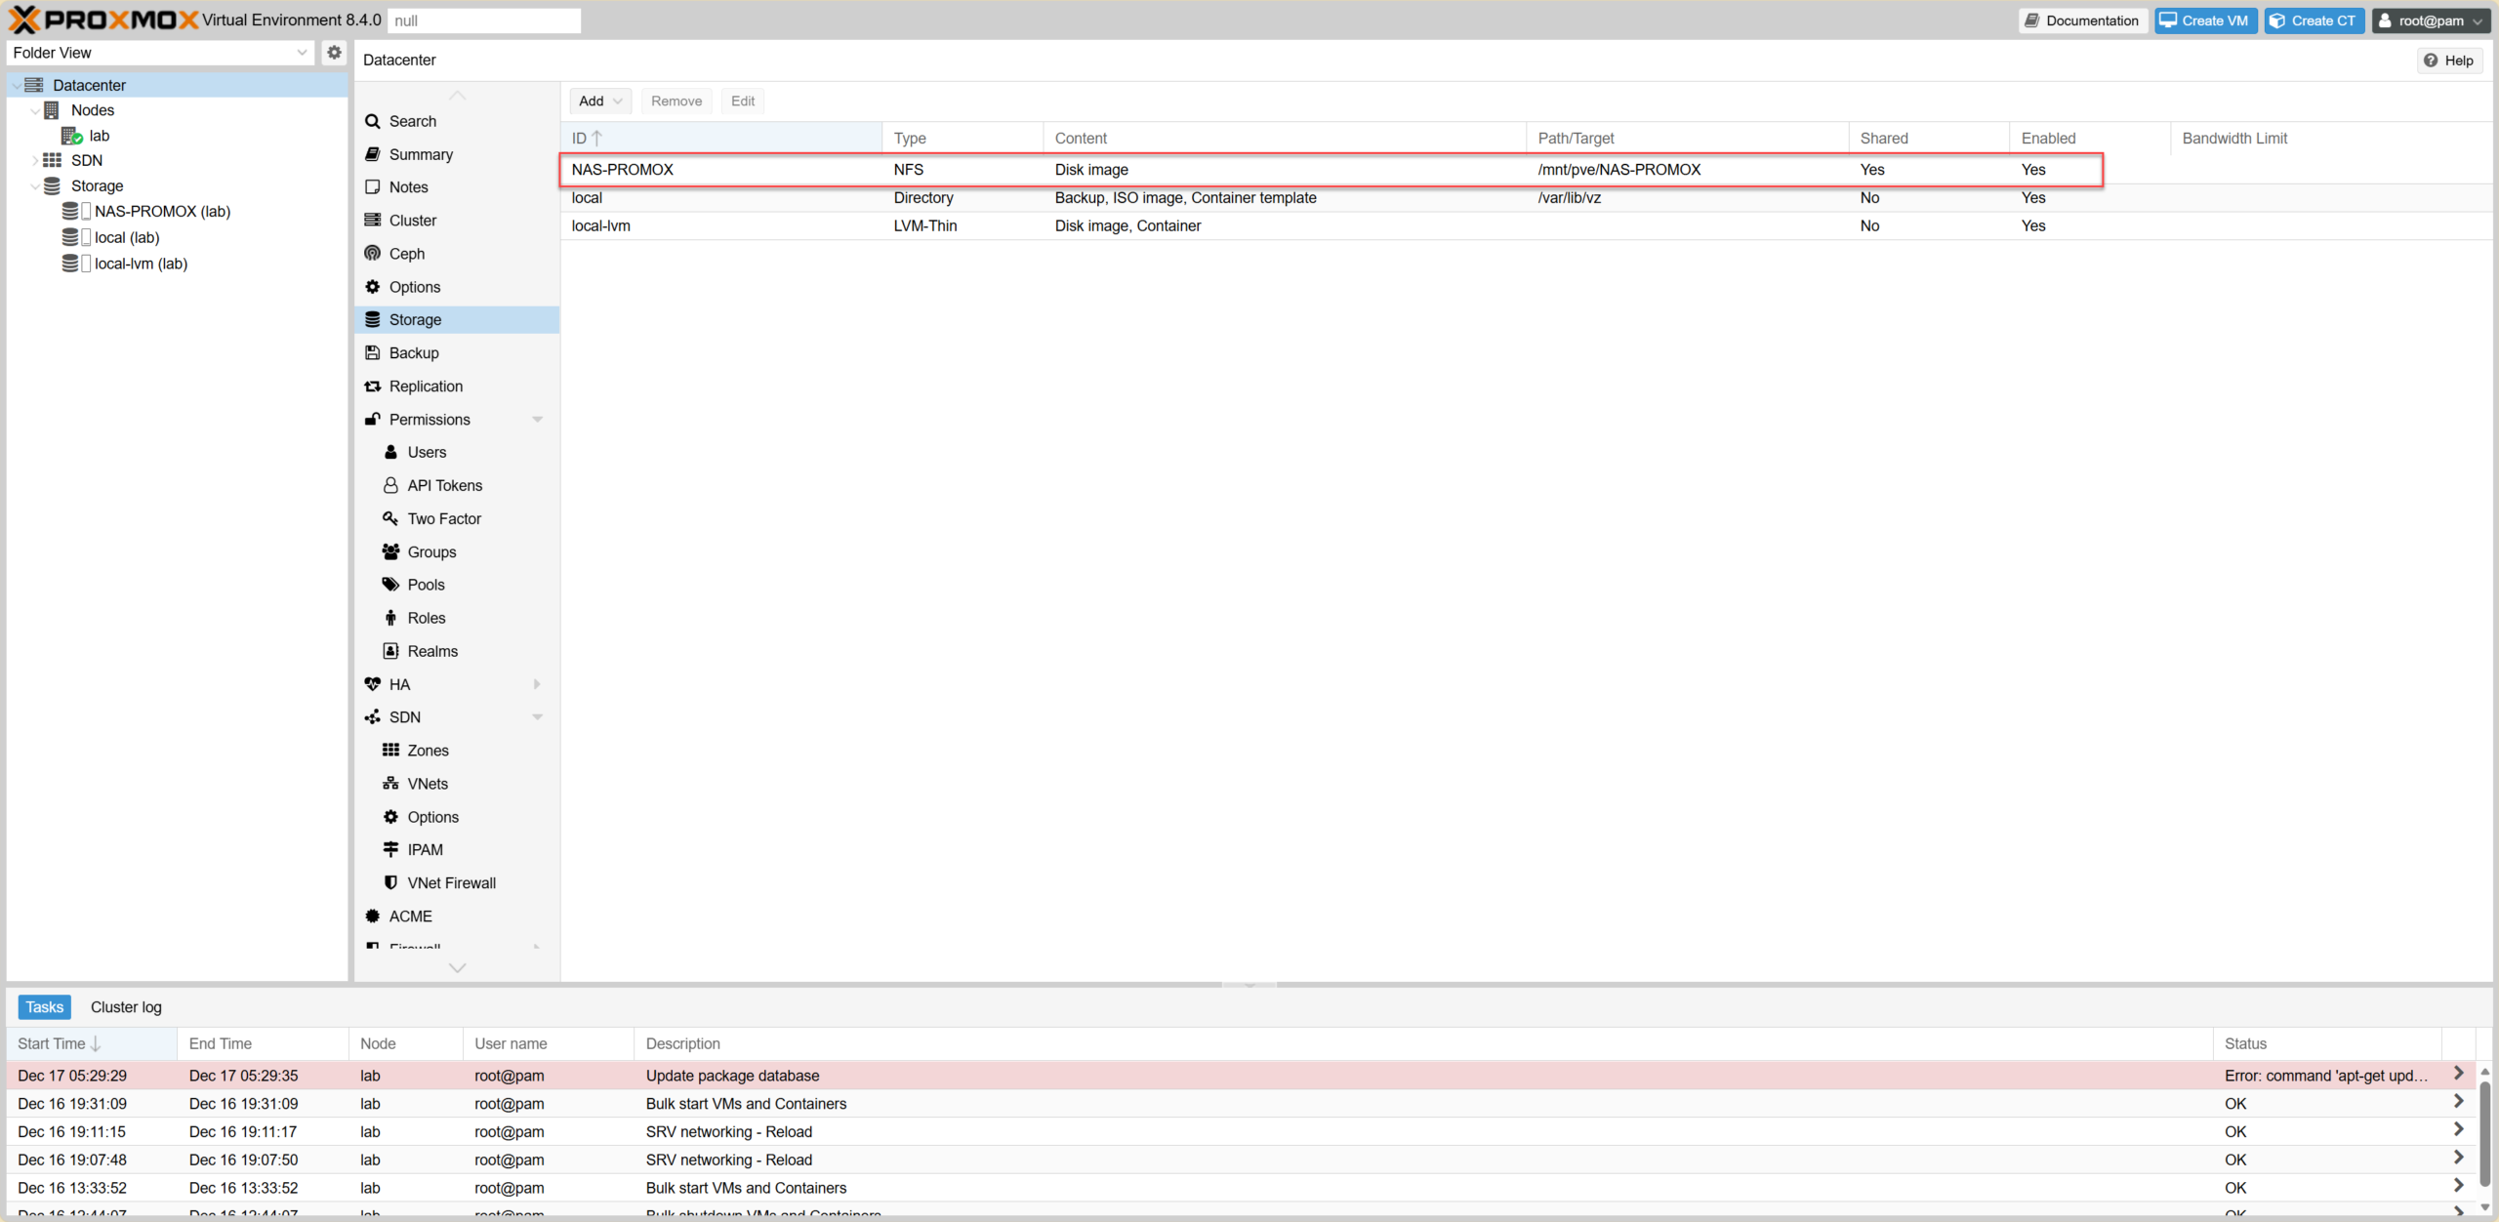Click the VNet Firewall shield icon
The width and height of the screenshot is (2499, 1222).
(390, 882)
